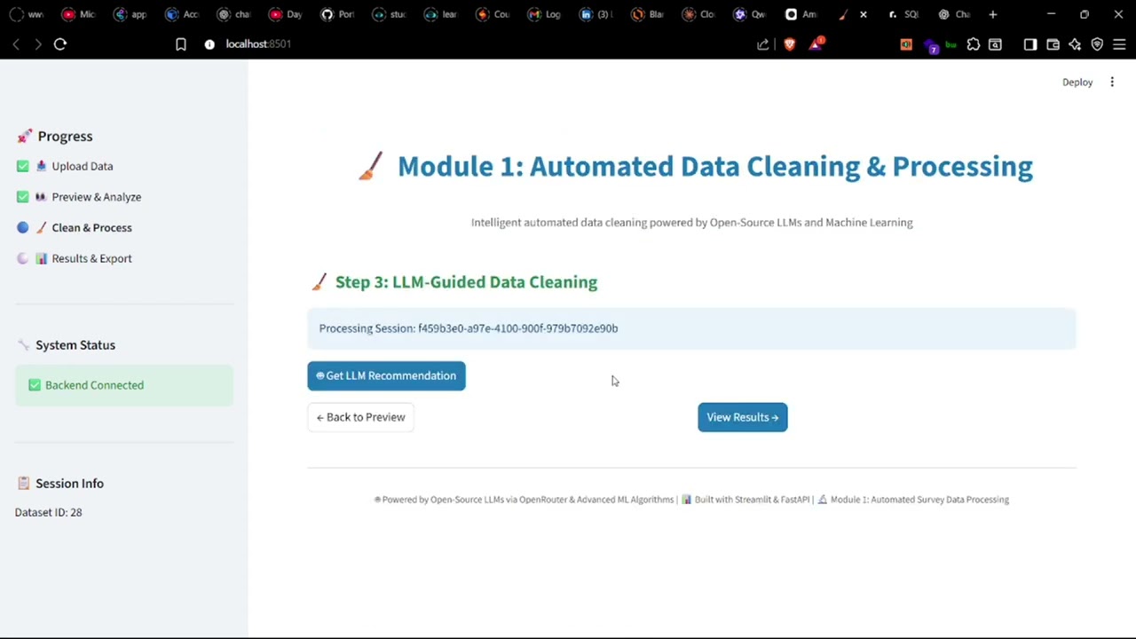The image size is (1136, 639).
Task: Click the pale dot beside Results & Export
Action: click(x=23, y=258)
